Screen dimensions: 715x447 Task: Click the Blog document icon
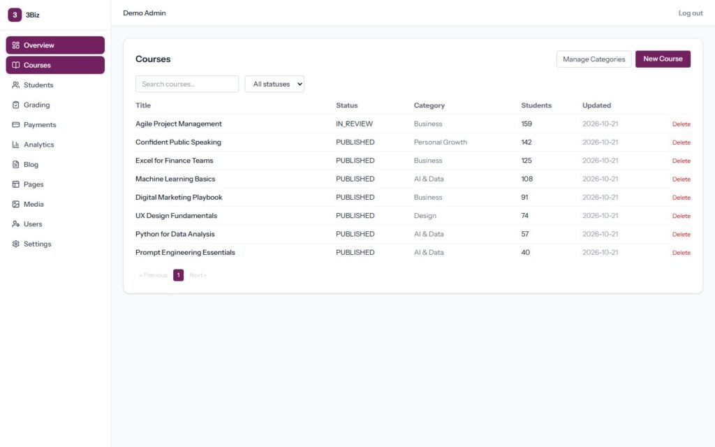[16, 164]
